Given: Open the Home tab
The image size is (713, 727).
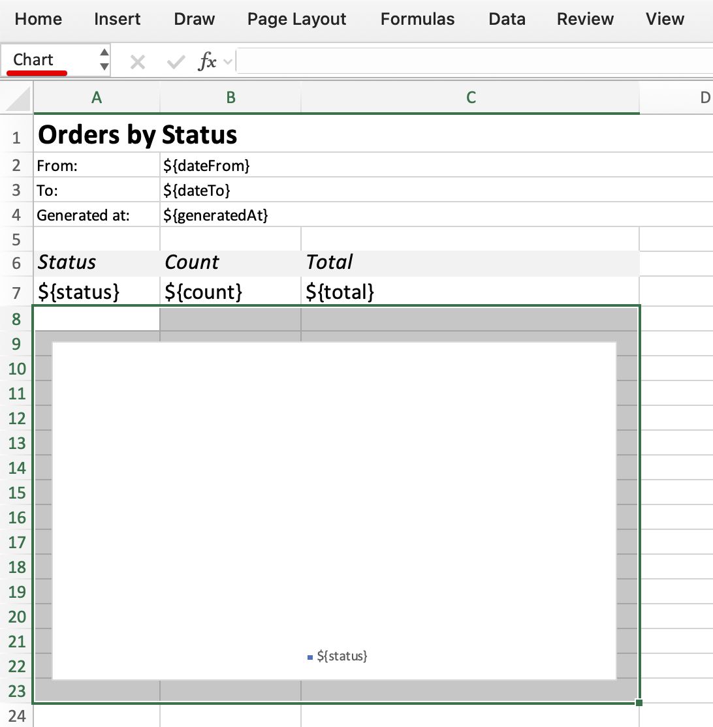Looking at the screenshot, I should [x=38, y=19].
